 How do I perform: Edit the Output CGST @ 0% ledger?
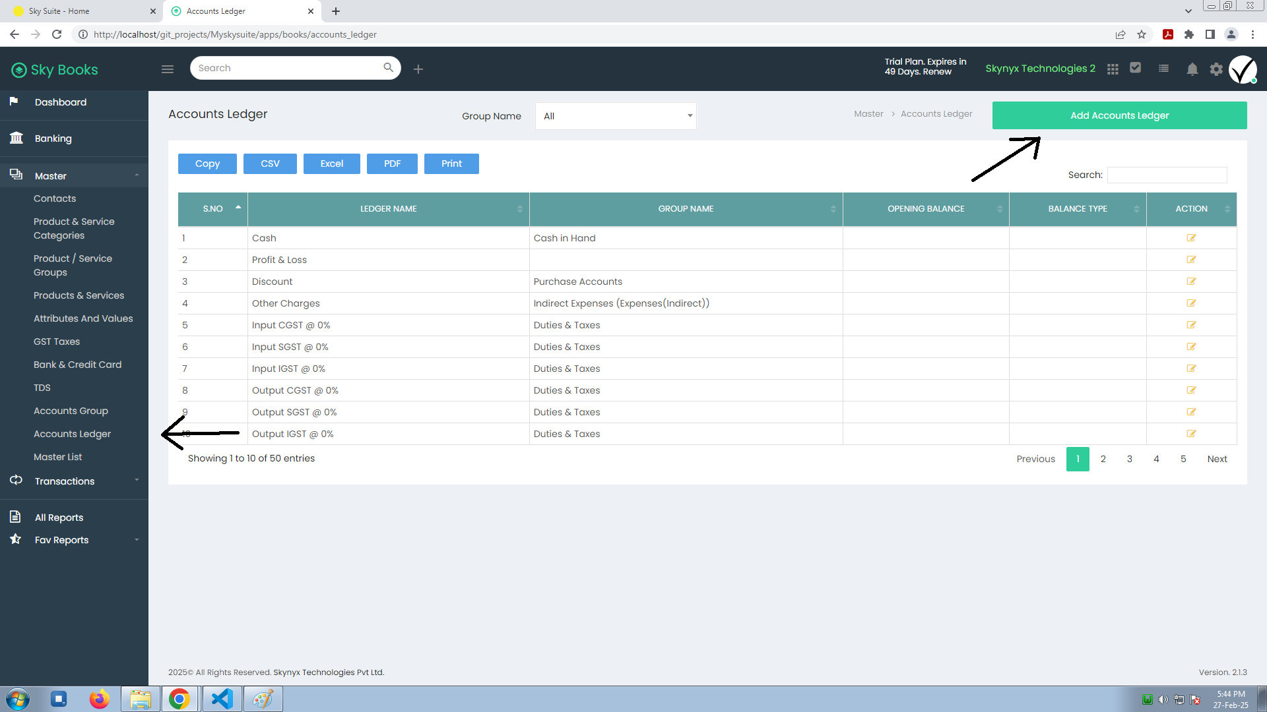click(1191, 390)
